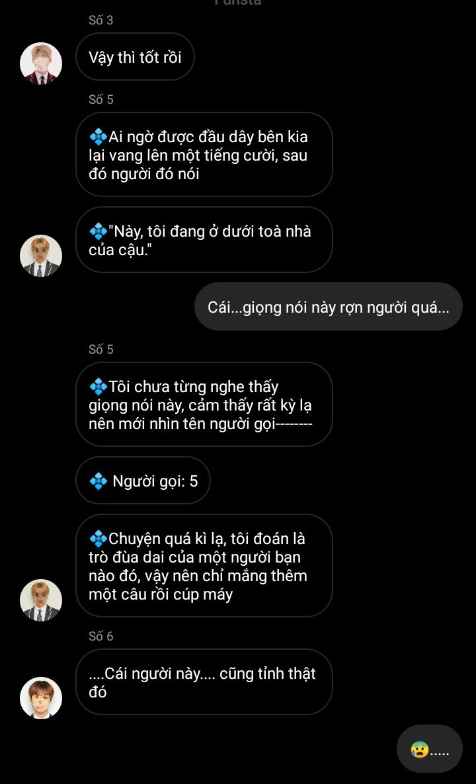Tap the "Số 5" label above "Ai ngờ được"

point(101,100)
